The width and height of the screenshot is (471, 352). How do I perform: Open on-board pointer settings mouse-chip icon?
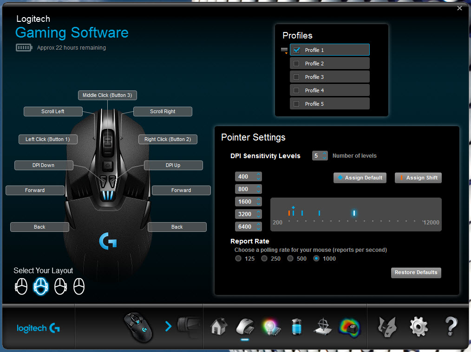[245, 326]
